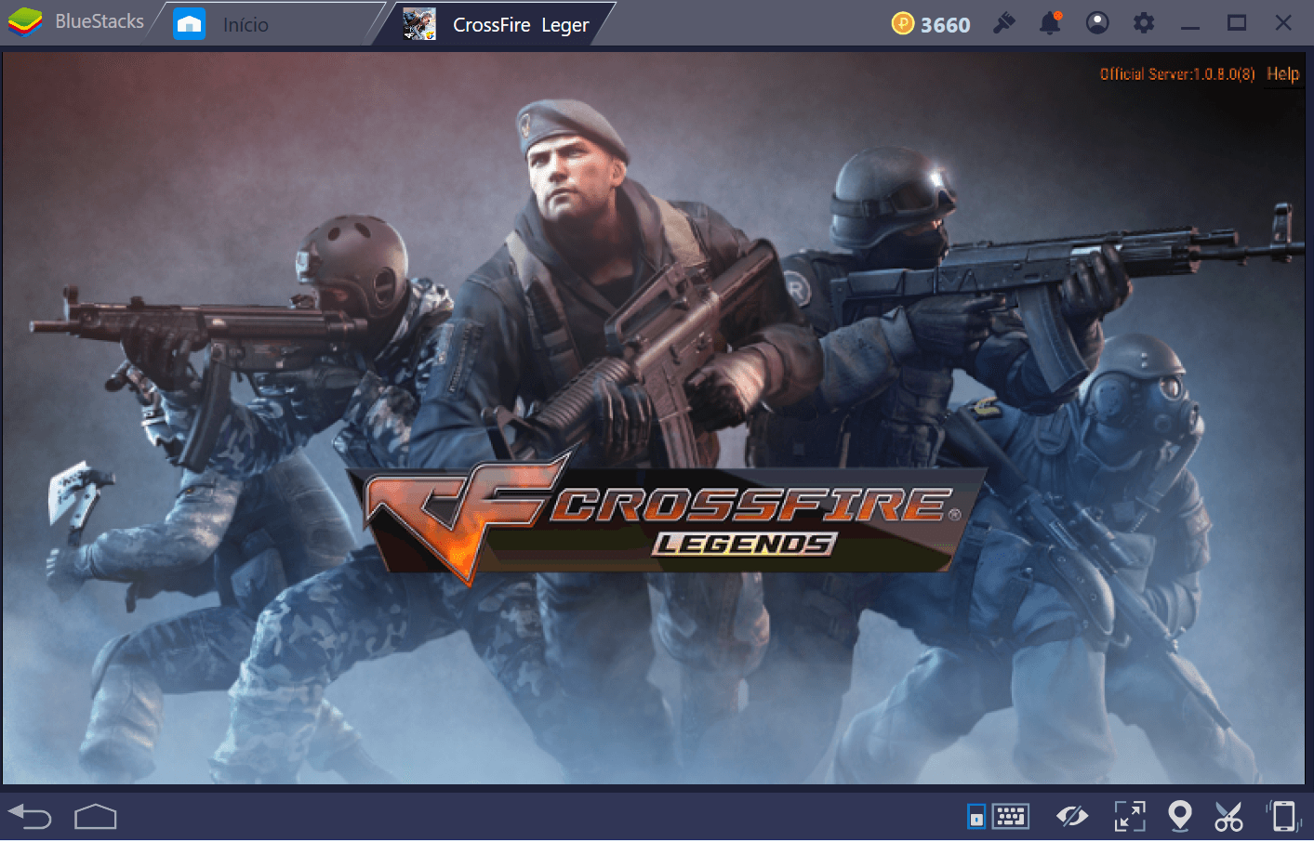Screen dimensions: 1314x841
Task: Click the CrossFire tab thumbnail icon
Action: [x=419, y=24]
